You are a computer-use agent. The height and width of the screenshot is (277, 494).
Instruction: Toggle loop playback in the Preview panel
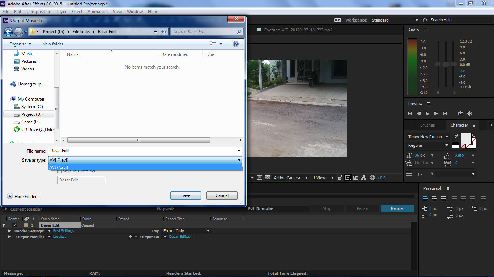point(460,113)
